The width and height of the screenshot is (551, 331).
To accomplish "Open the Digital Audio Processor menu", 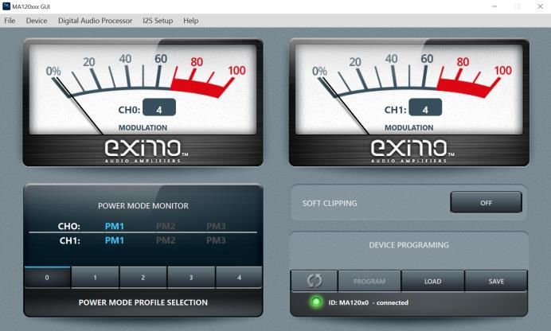I will (x=95, y=21).
